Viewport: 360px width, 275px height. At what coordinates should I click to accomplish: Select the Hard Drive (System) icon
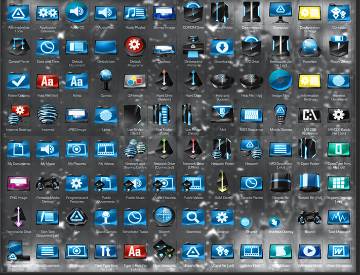(164, 81)
